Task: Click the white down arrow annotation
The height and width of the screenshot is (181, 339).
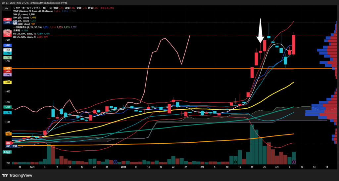Action: [x=261, y=31]
